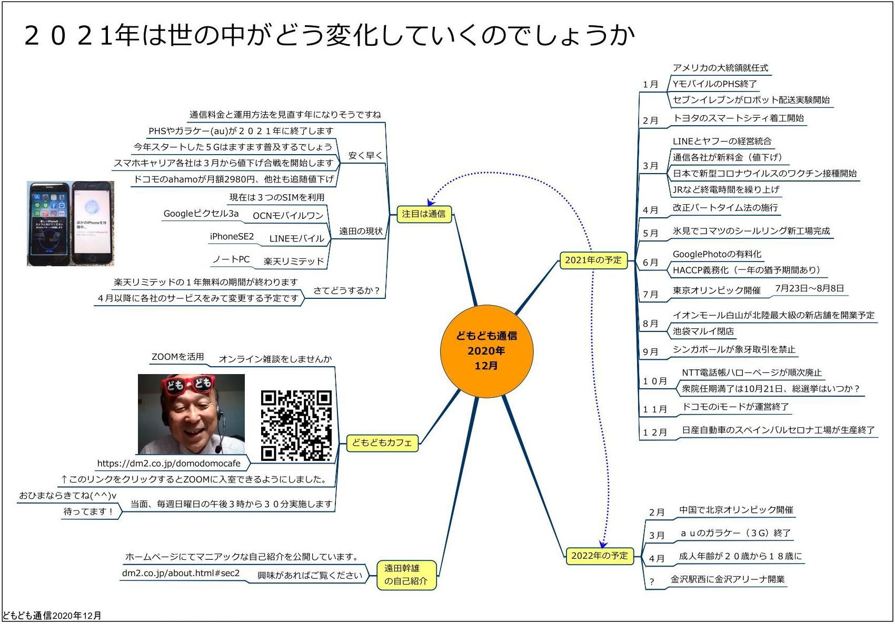Click text OCNモバイルワン
The height and width of the screenshot is (624, 895).
coord(288,216)
